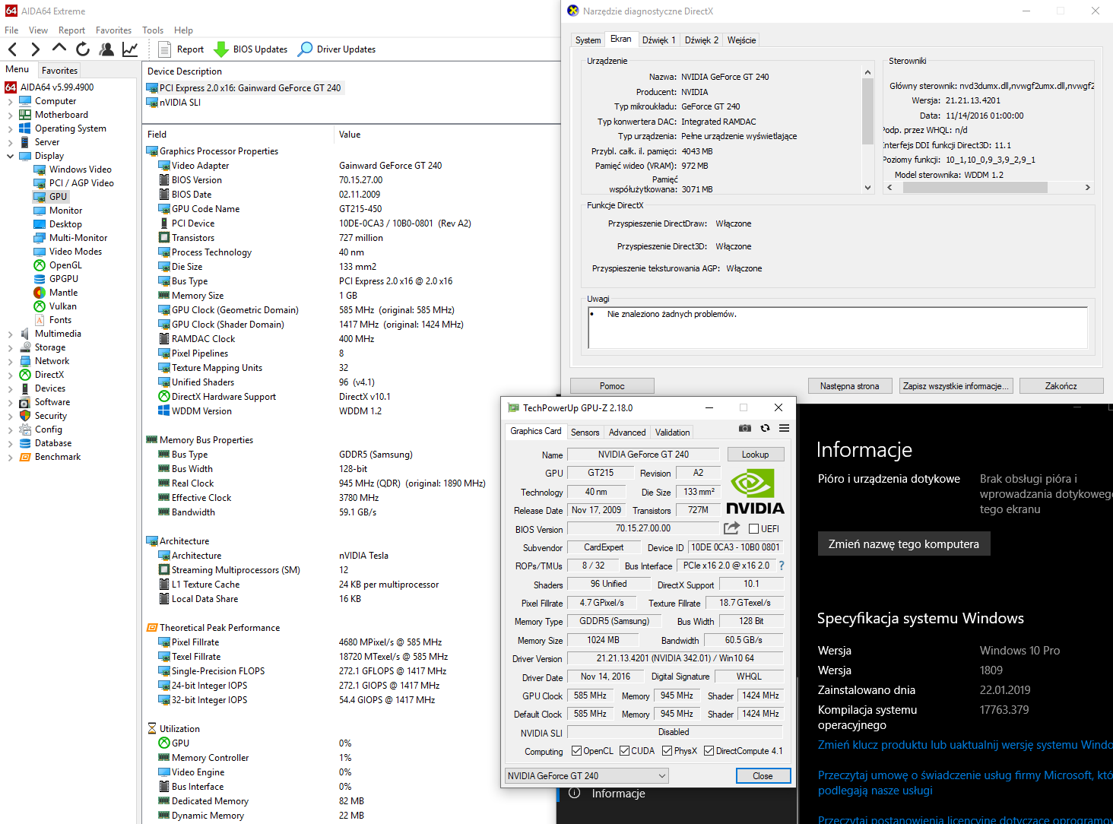Expand the Computer tree node

pos(10,101)
